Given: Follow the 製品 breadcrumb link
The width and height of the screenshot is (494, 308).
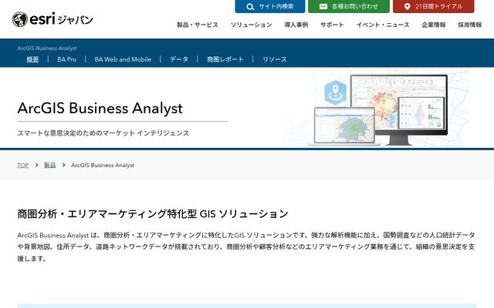Looking at the screenshot, I should click(x=49, y=165).
